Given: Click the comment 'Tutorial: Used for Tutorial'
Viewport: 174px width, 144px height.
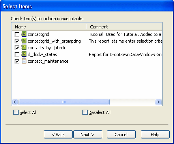Looking at the screenshot, I should click(x=125, y=34).
